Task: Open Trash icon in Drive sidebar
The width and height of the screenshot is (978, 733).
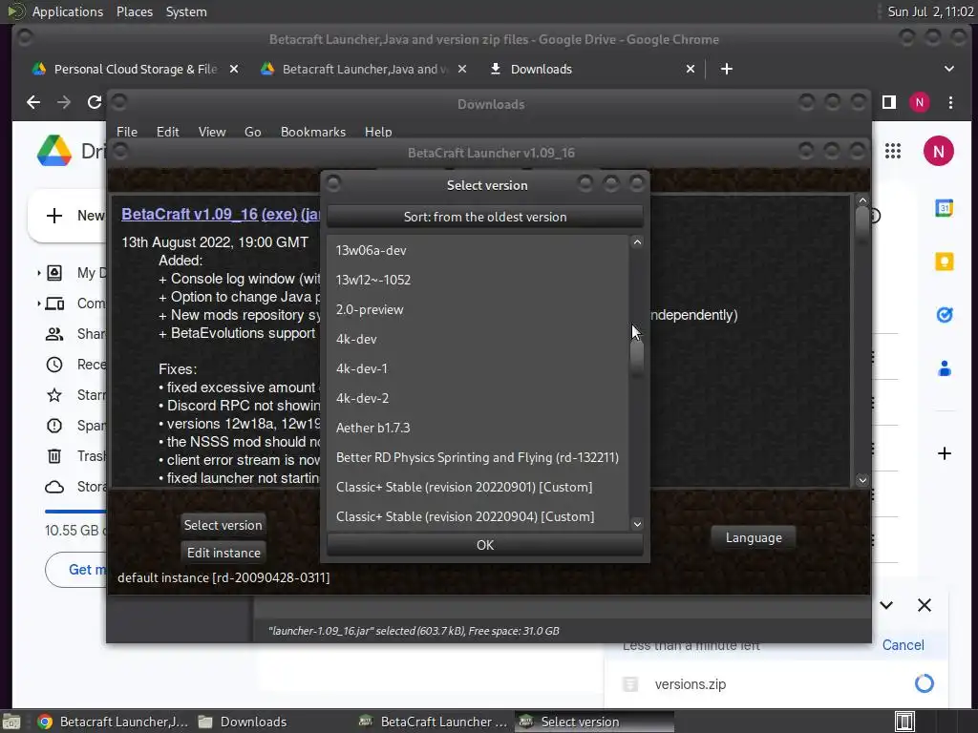Action: click(54, 456)
